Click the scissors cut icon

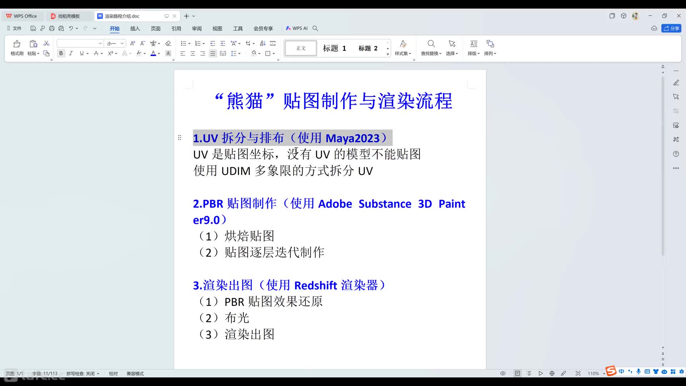(x=46, y=43)
